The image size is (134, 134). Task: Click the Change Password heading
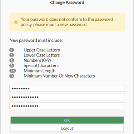(67, 3)
